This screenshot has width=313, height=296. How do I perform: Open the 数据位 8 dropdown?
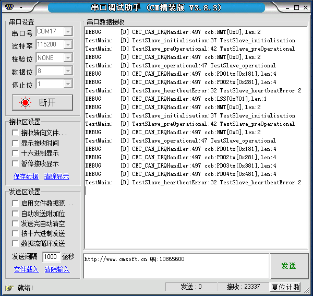(68, 71)
